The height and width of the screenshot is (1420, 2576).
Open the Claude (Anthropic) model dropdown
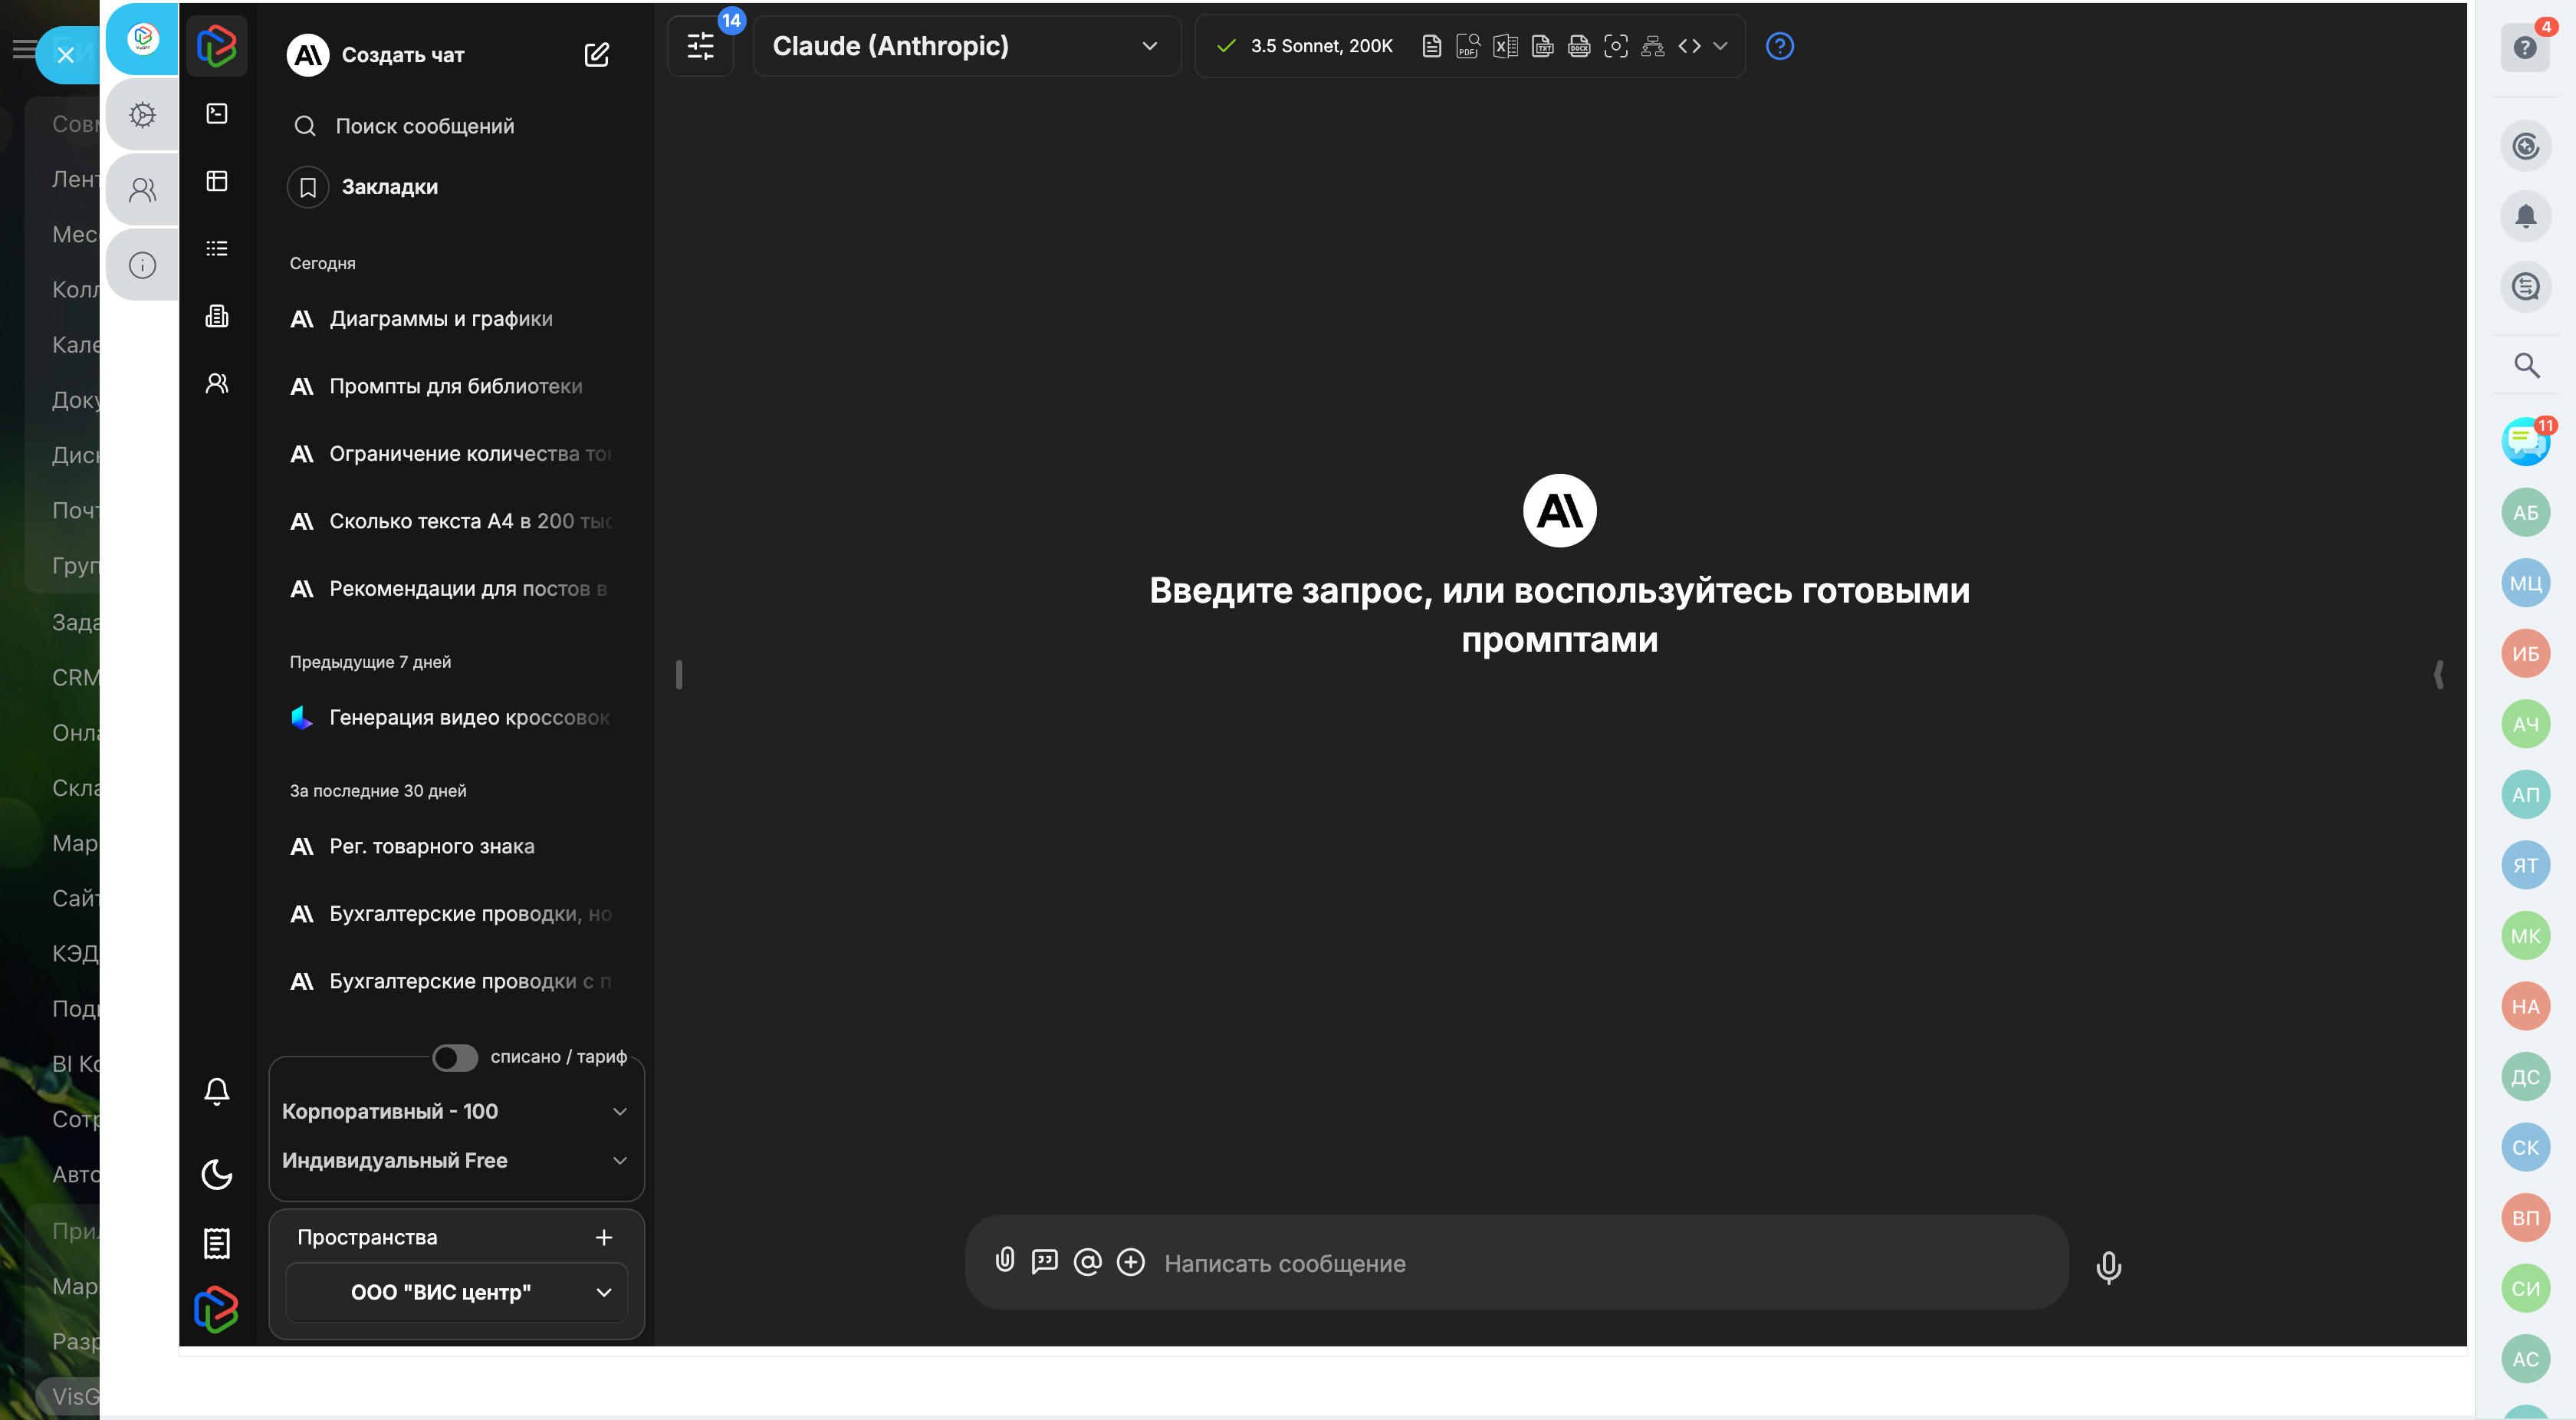tap(966, 46)
